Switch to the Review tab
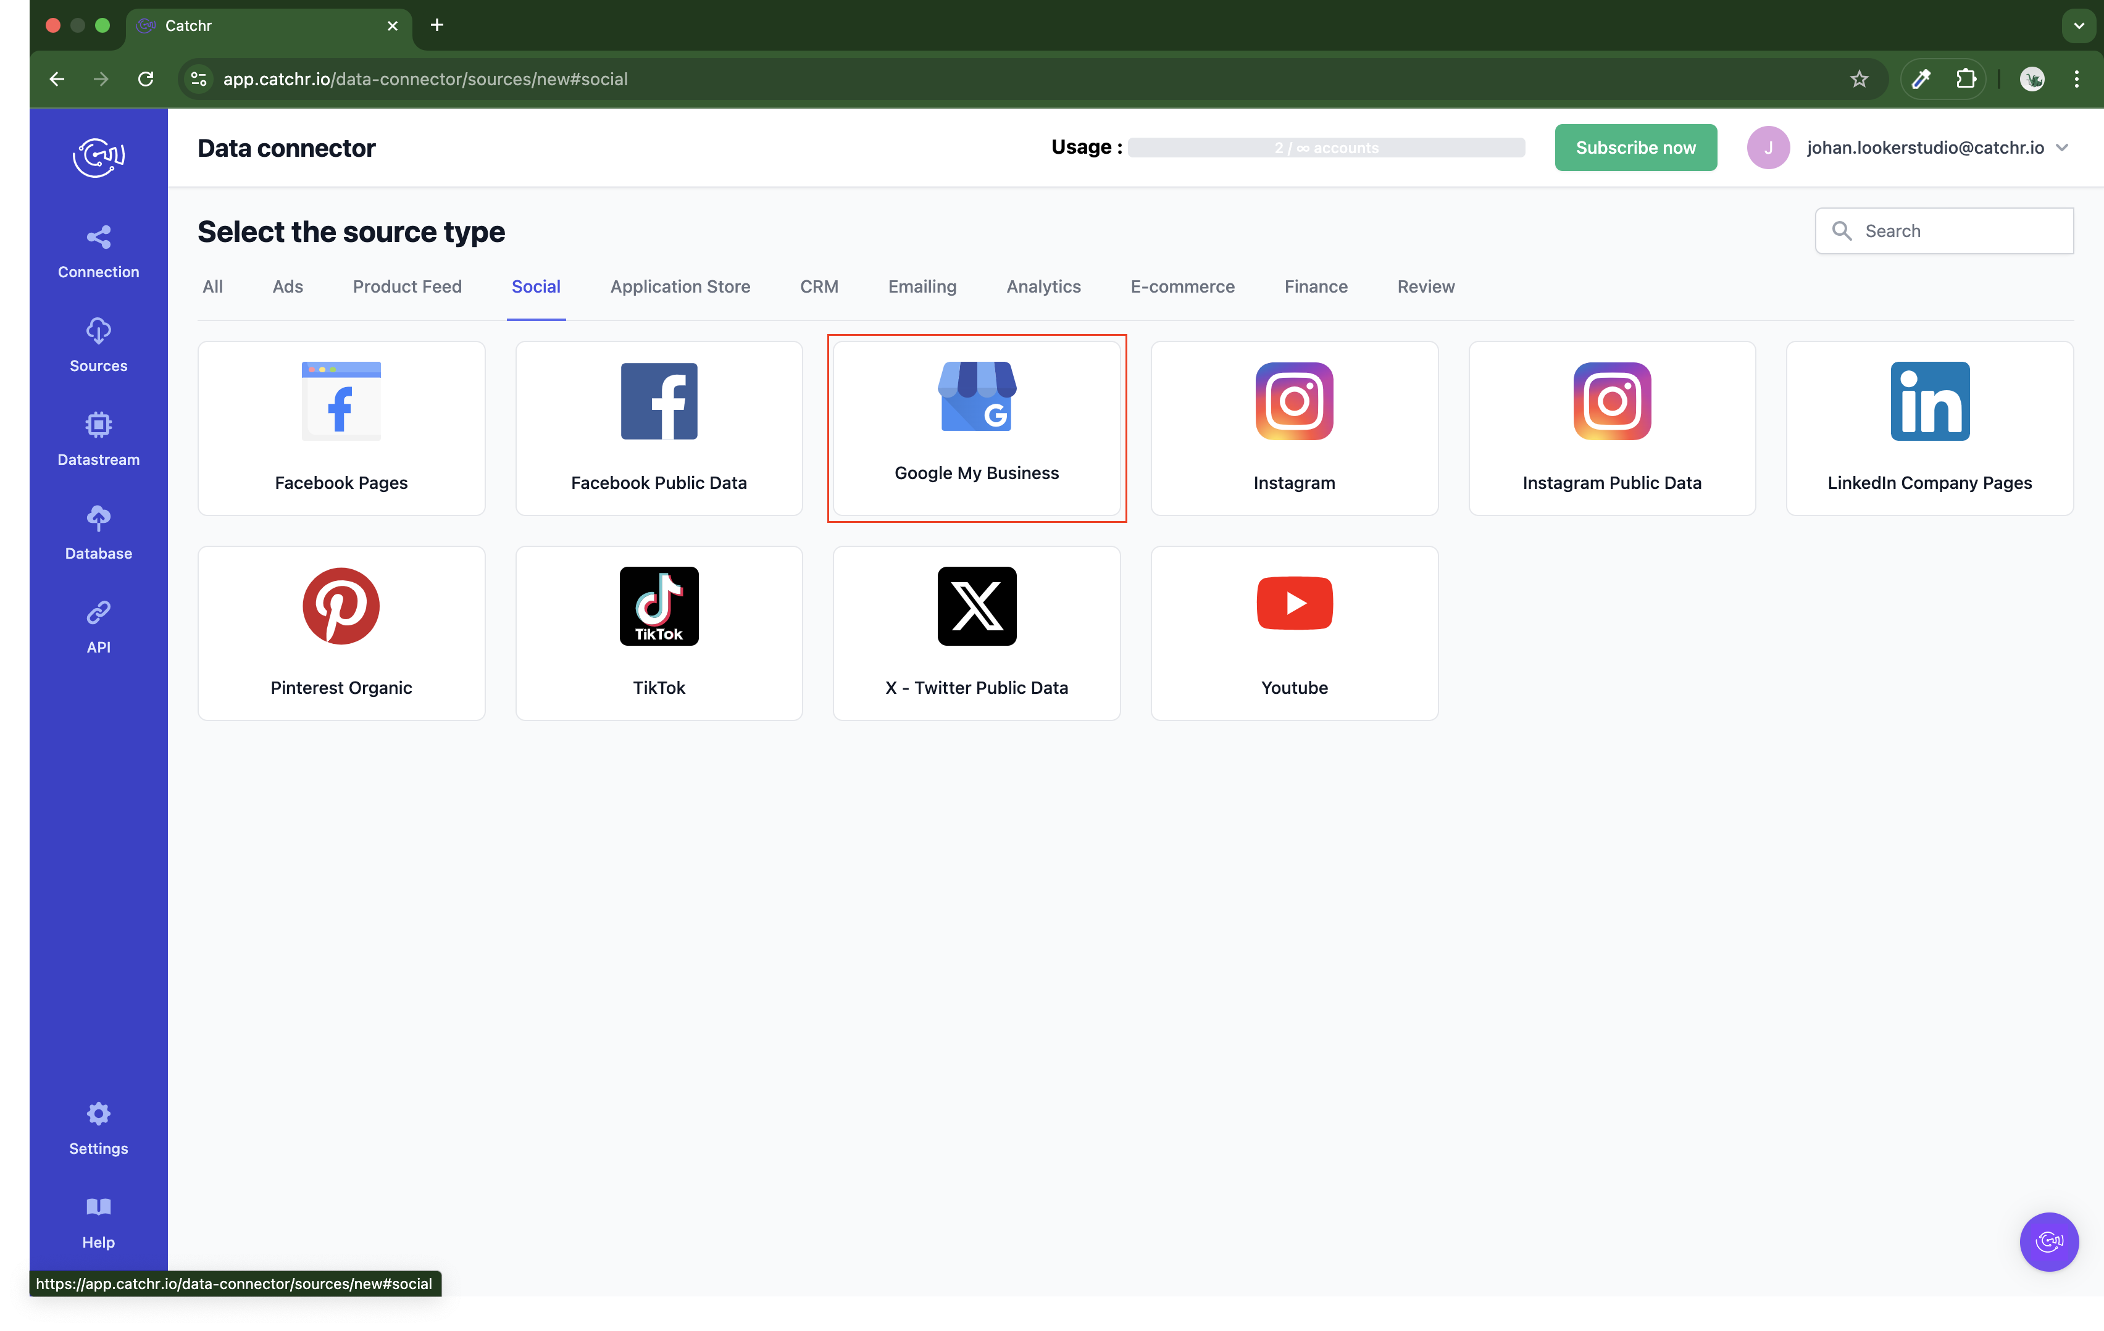Screen dimensions: 2104x1331 1425,286
